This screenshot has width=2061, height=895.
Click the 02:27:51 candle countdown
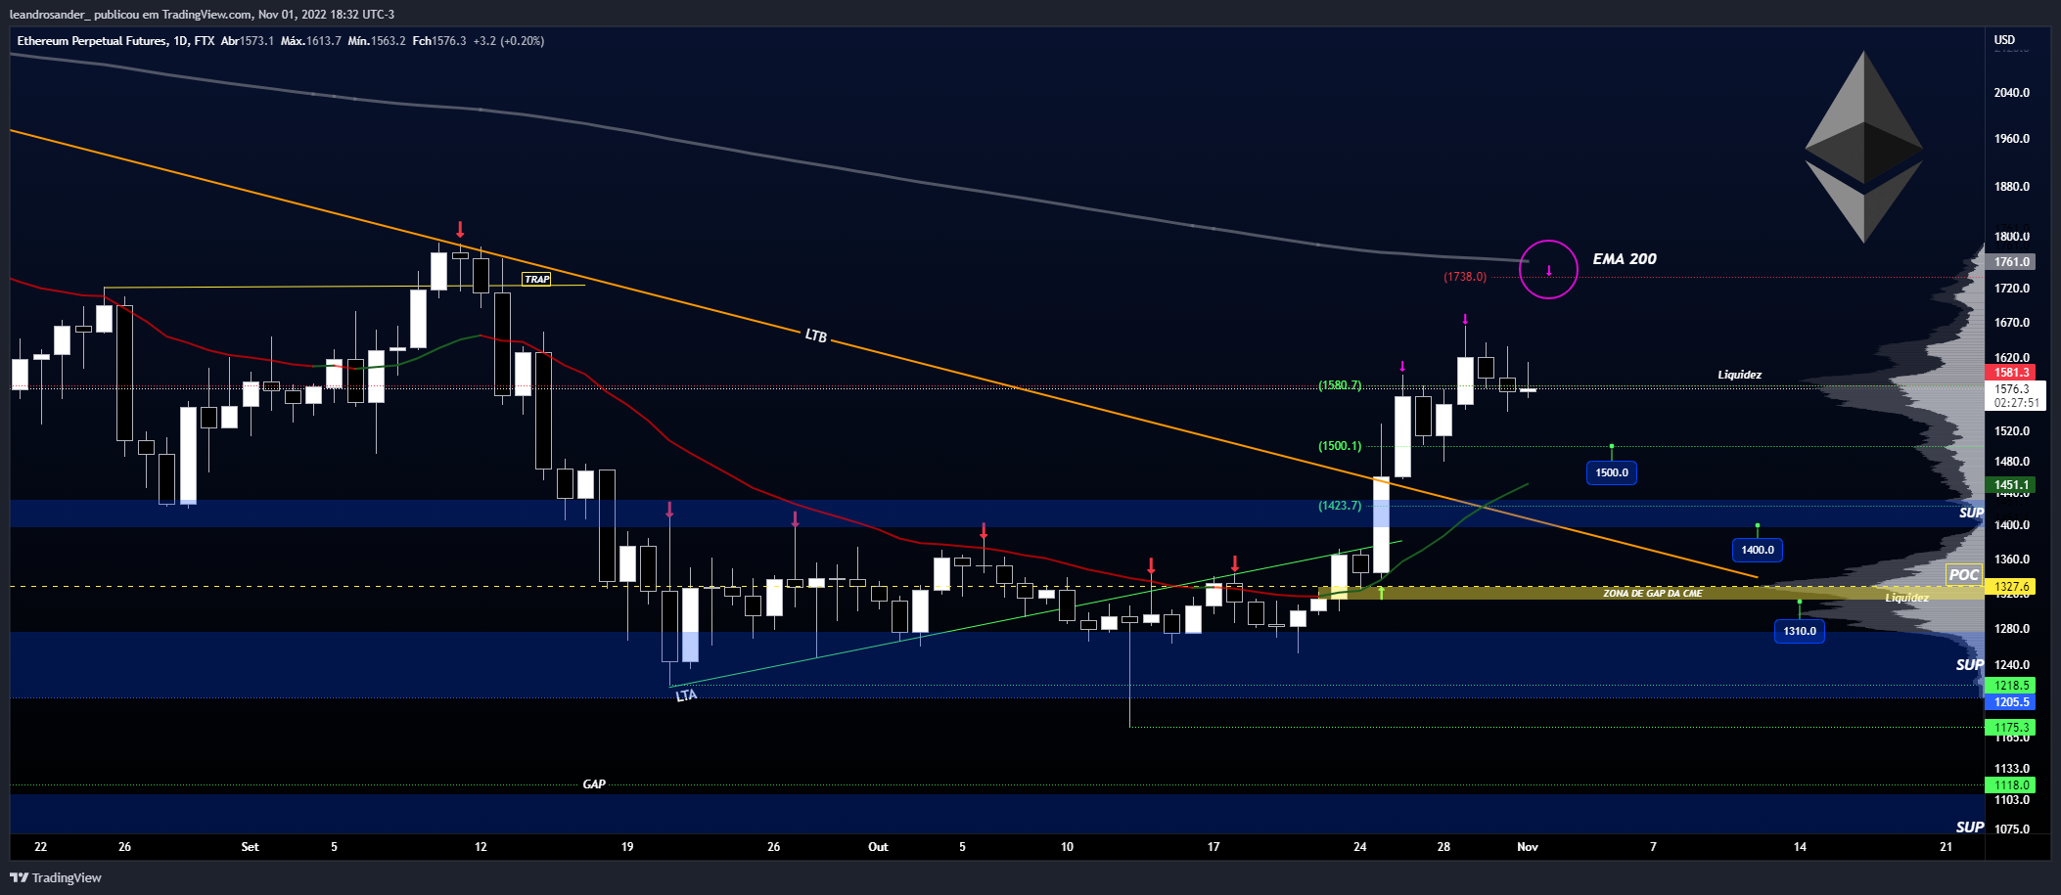2017,403
